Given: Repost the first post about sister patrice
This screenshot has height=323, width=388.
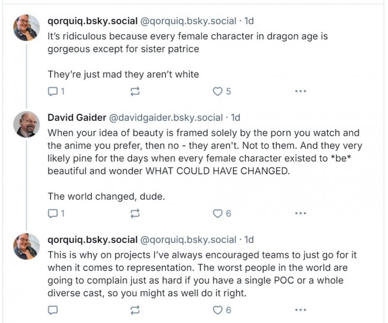Looking at the screenshot, I should 135,91.
